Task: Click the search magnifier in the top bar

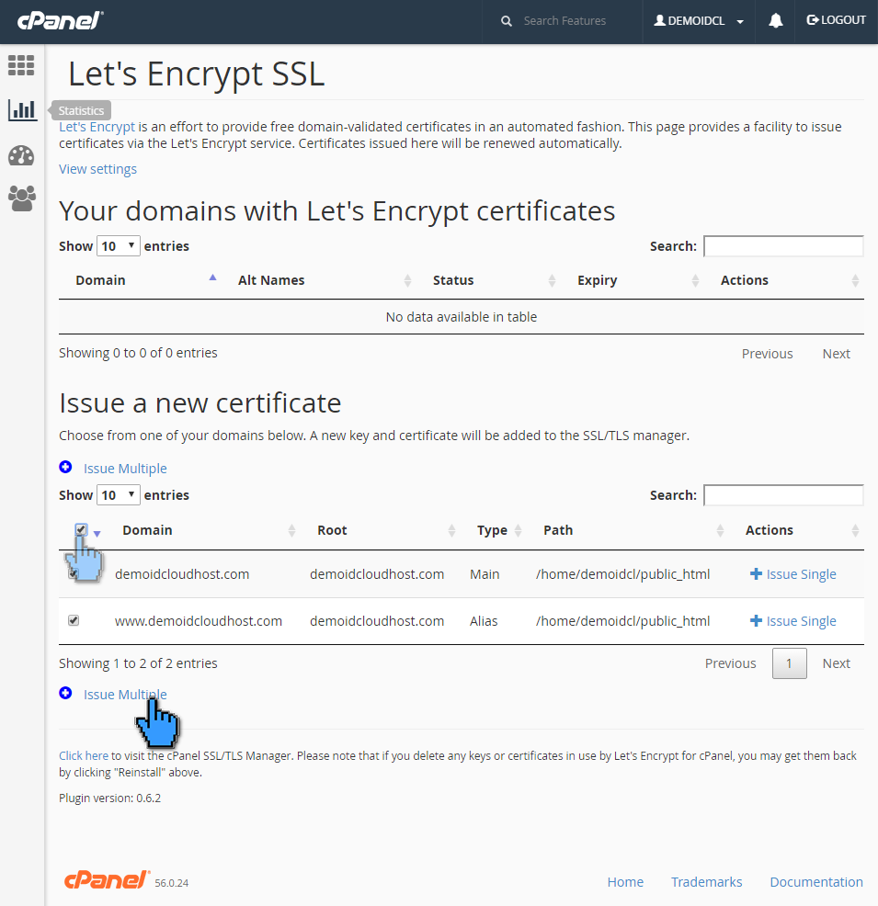Action: pyautogui.click(x=505, y=19)
